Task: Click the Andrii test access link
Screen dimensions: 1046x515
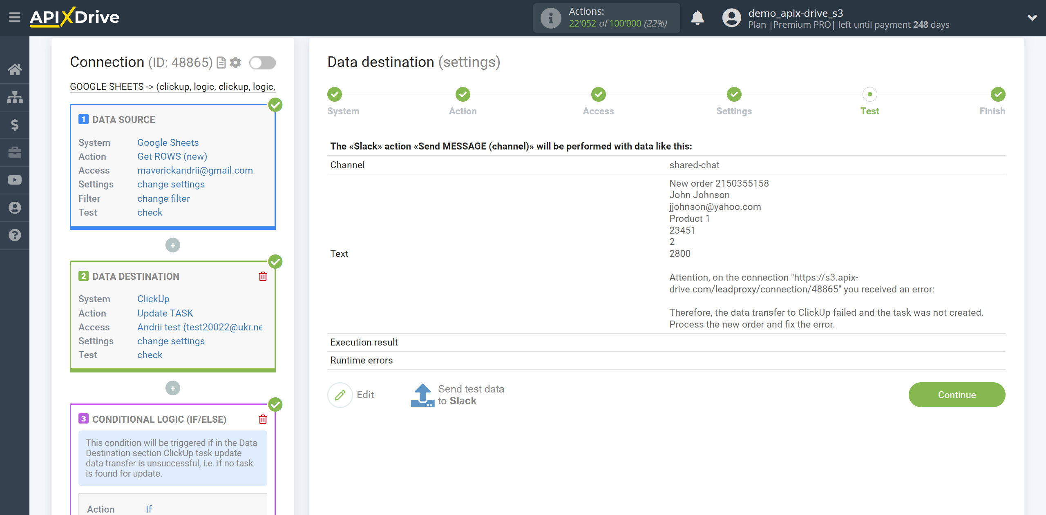Action: 200,327
